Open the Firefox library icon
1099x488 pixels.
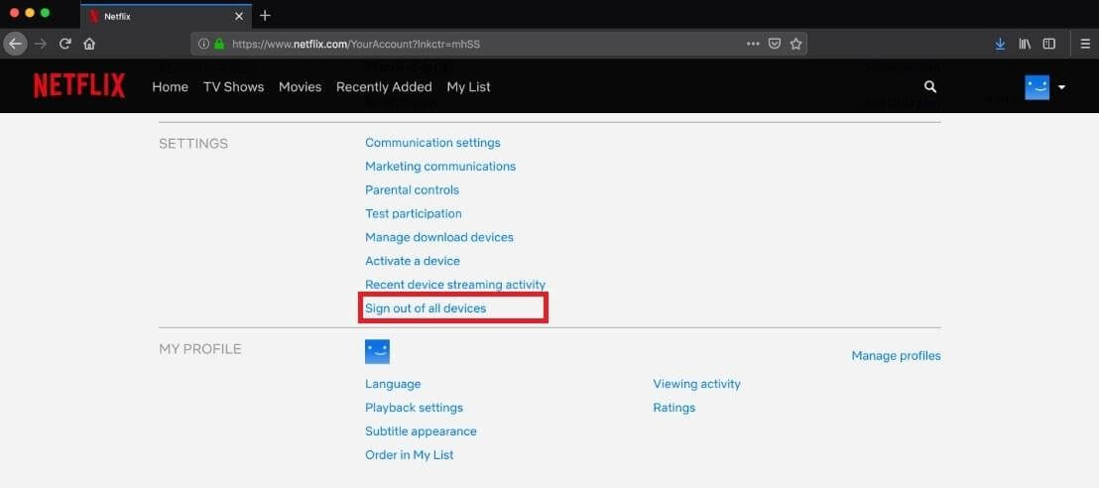pyautogui.click(x=1025, y=44)
